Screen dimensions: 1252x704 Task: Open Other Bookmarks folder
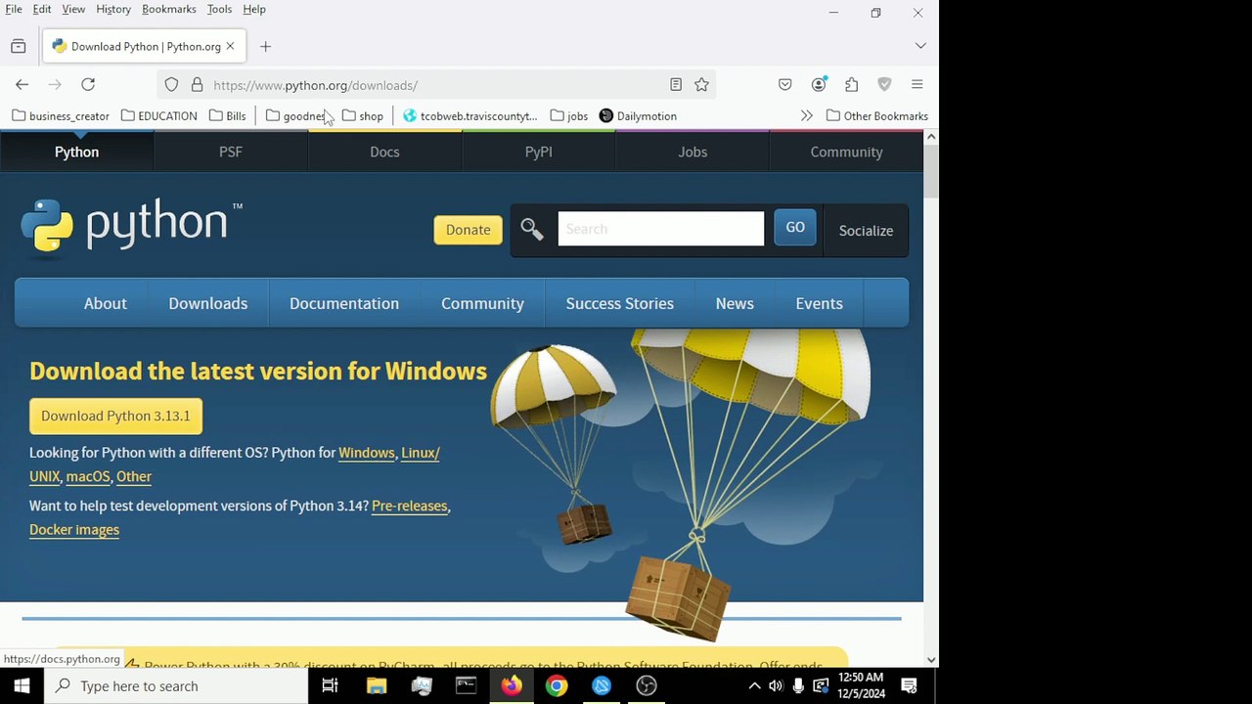click(877, 115)
